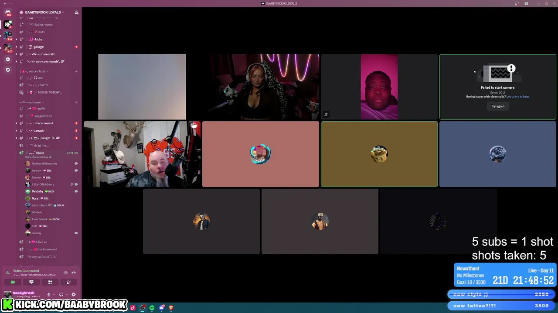Expand the kicks channel threads arrow
Viewport: 558px width, 313px height.
coord(16,39)
